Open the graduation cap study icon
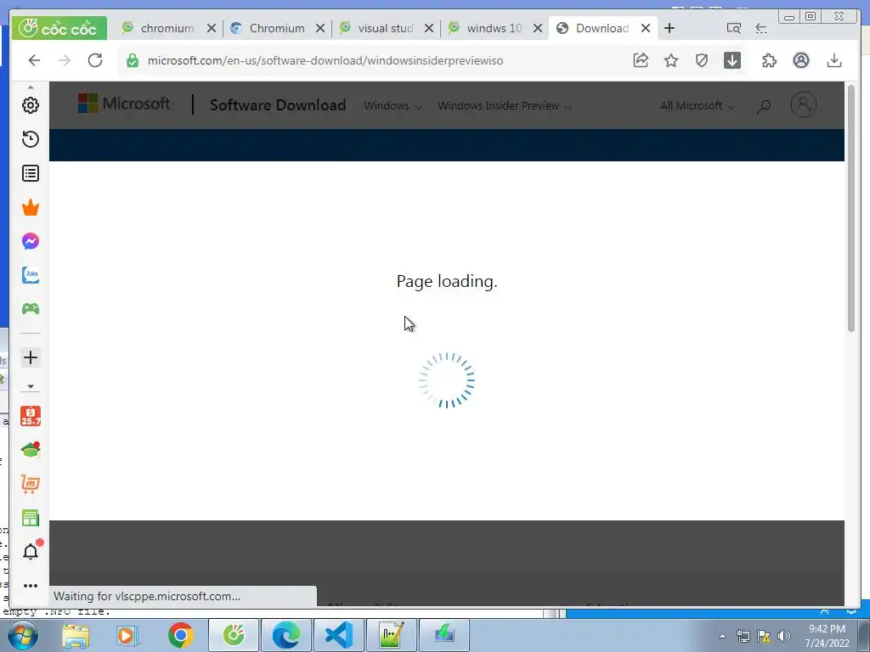This screenshot has height=652, width=870. 31,450
